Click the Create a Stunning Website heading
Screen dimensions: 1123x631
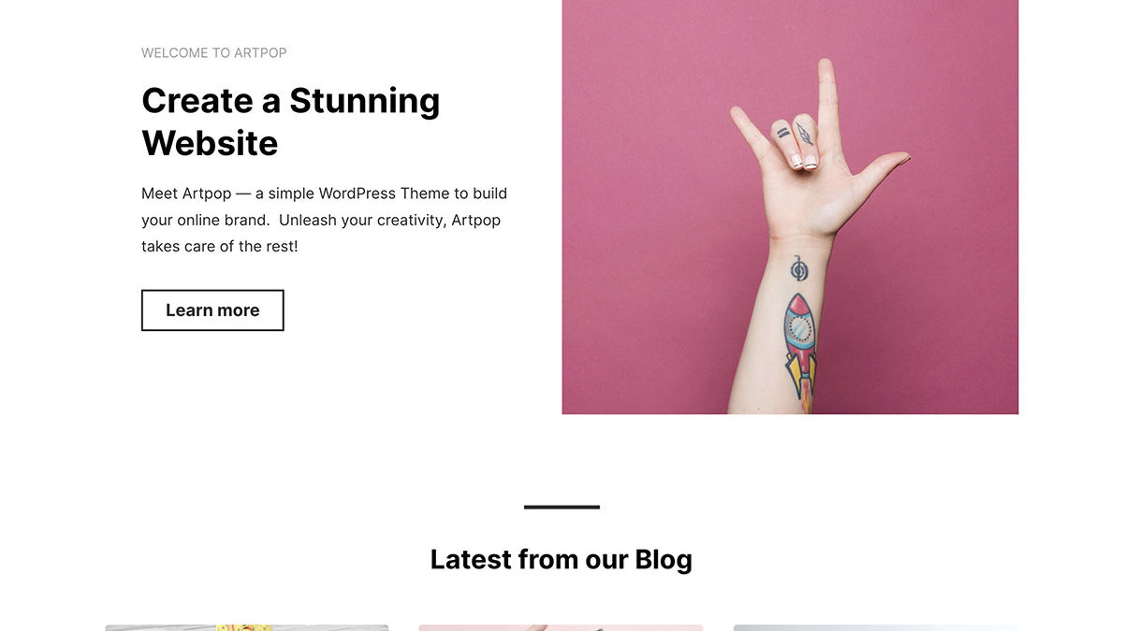tap(291, 122)
